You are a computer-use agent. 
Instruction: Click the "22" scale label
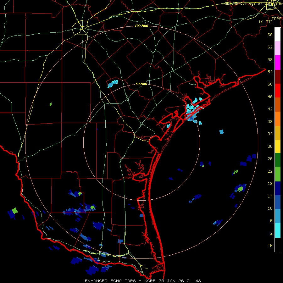point(270,171)
